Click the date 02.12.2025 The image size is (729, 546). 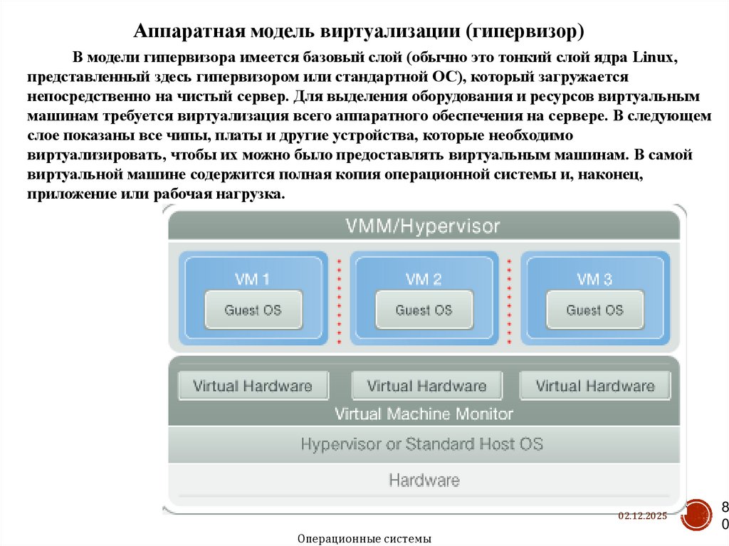click(x=643, y=515)
